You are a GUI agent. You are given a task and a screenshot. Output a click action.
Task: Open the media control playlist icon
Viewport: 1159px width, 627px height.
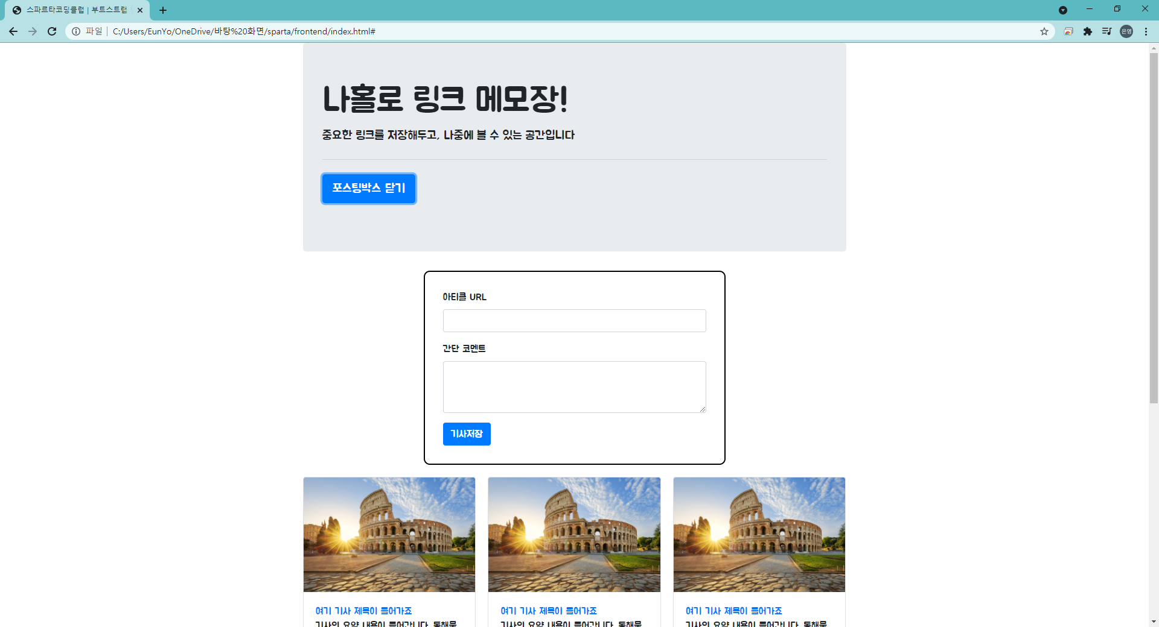pyautogui.click(x=1107, y=31)
